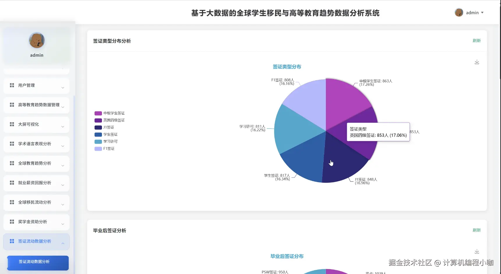Click the system title heading
This screenshot has height=274, width=501.
(285, 13)
